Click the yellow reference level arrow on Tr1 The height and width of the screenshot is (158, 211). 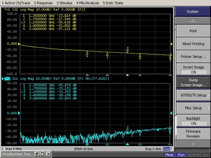(x=19, y=44)
